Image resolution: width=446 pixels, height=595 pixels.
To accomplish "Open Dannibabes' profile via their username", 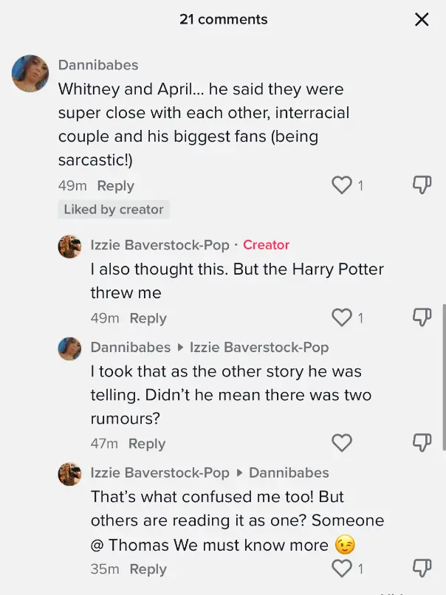I will pyautogui.click(x=97, y=65).
